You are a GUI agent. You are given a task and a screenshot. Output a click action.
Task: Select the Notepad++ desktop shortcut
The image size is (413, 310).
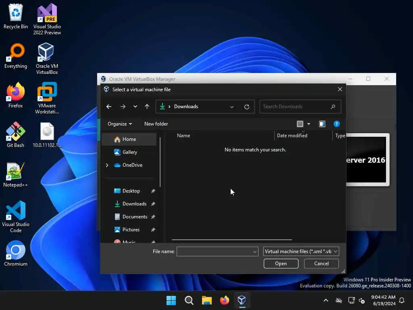(x=16, y=175)
